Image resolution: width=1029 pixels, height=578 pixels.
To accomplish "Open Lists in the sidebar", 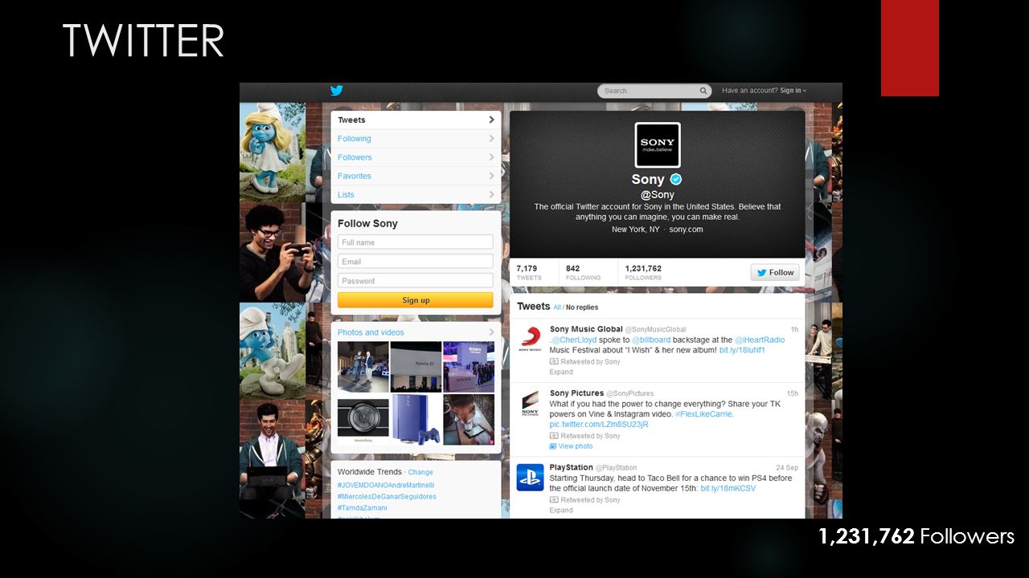I will coord(416,194).
